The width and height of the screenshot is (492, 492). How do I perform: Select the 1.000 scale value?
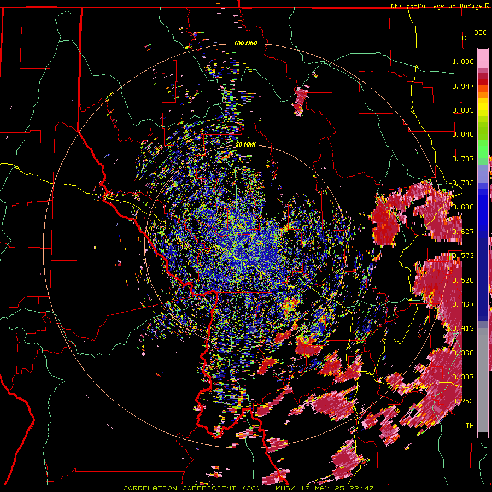(463, 61)
